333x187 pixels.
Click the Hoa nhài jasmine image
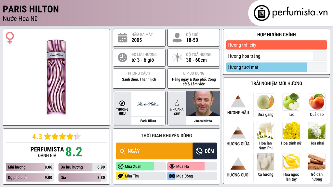click(317, 131)
